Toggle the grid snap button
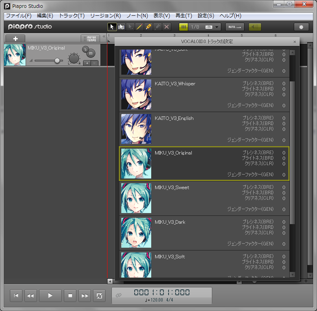 point(184,27)
